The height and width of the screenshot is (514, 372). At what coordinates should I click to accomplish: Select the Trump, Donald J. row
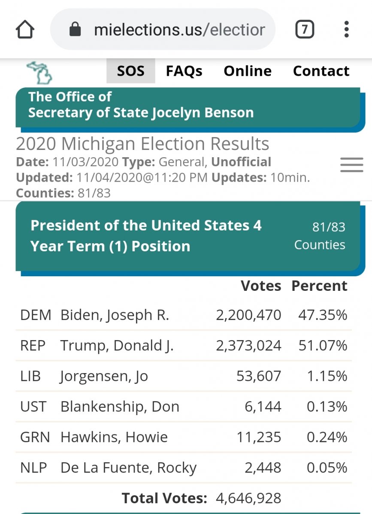coord(184,346)
